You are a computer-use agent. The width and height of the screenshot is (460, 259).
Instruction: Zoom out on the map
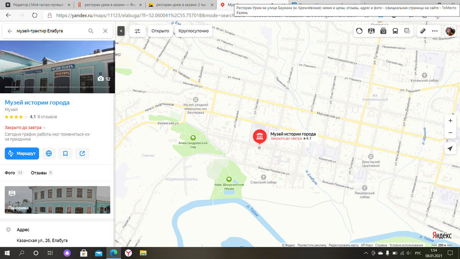coord(450,132)
